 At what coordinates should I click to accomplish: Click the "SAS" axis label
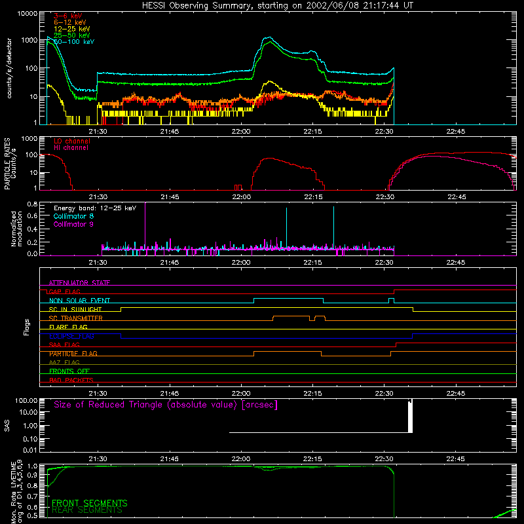7,426
